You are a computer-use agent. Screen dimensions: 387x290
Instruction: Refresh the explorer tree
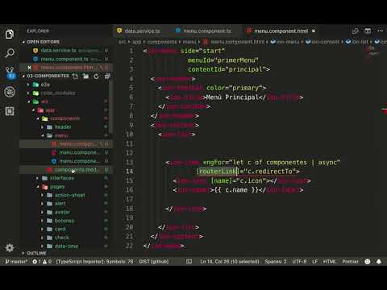point(96,77)
